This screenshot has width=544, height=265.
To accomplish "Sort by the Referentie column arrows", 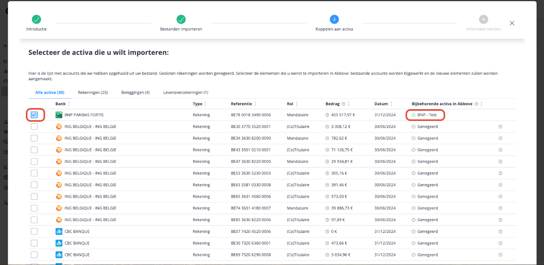I will coord(255,104).
